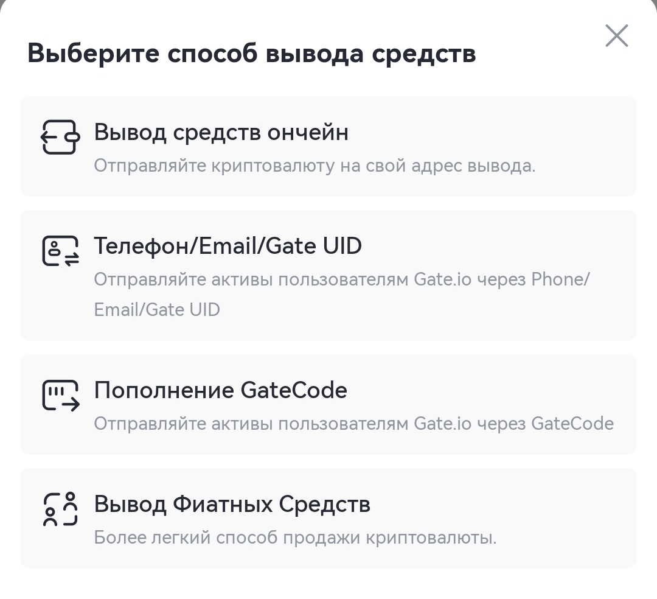
Task: Close the withdrawal method dialog
Action: pyautogui.click(x=616, y=36)
